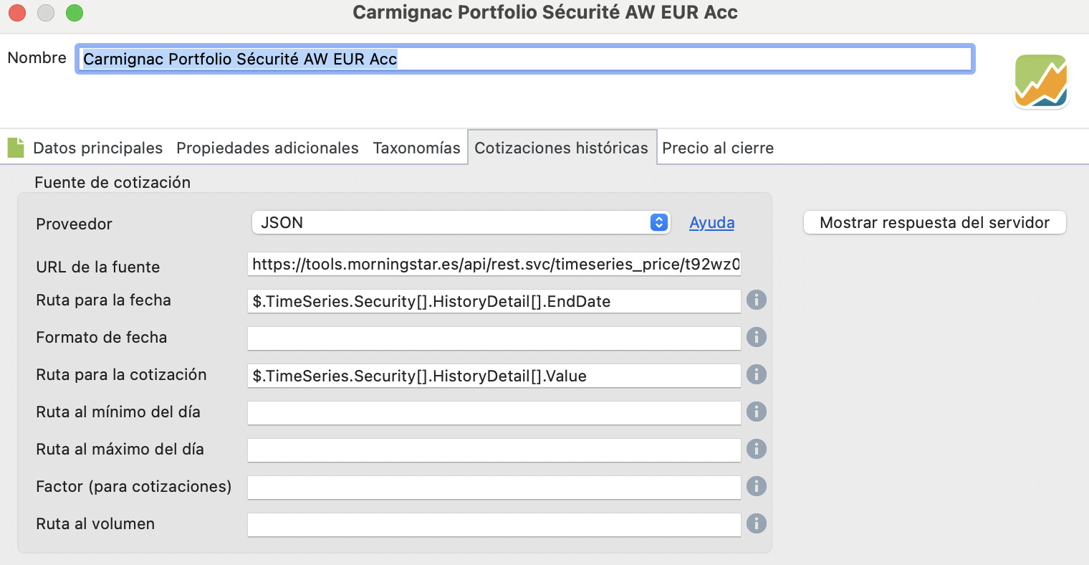Click the Ruta para la fecha field
1089x565 pixels.
[x=494, y=301]
